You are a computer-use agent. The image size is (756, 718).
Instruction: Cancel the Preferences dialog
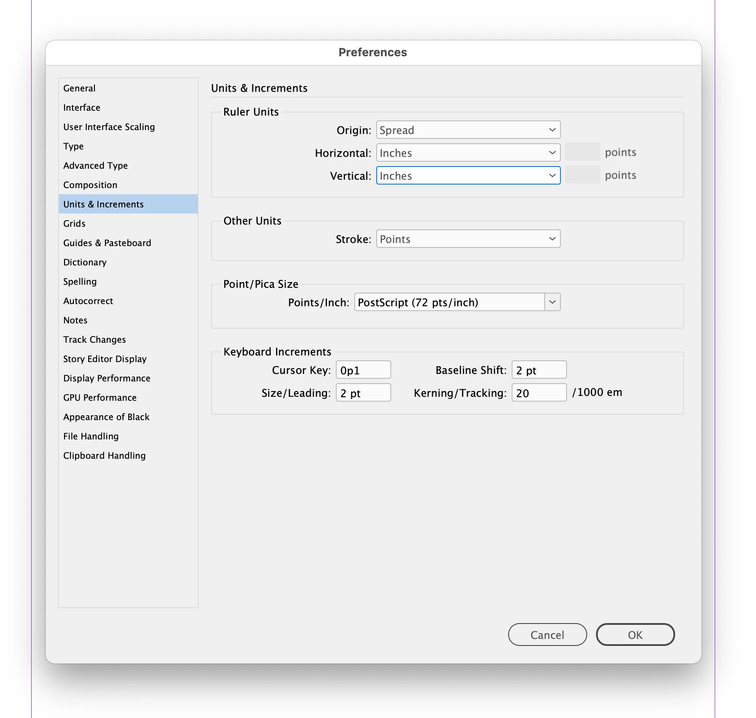pyautogui.click(x=547, y=635)
